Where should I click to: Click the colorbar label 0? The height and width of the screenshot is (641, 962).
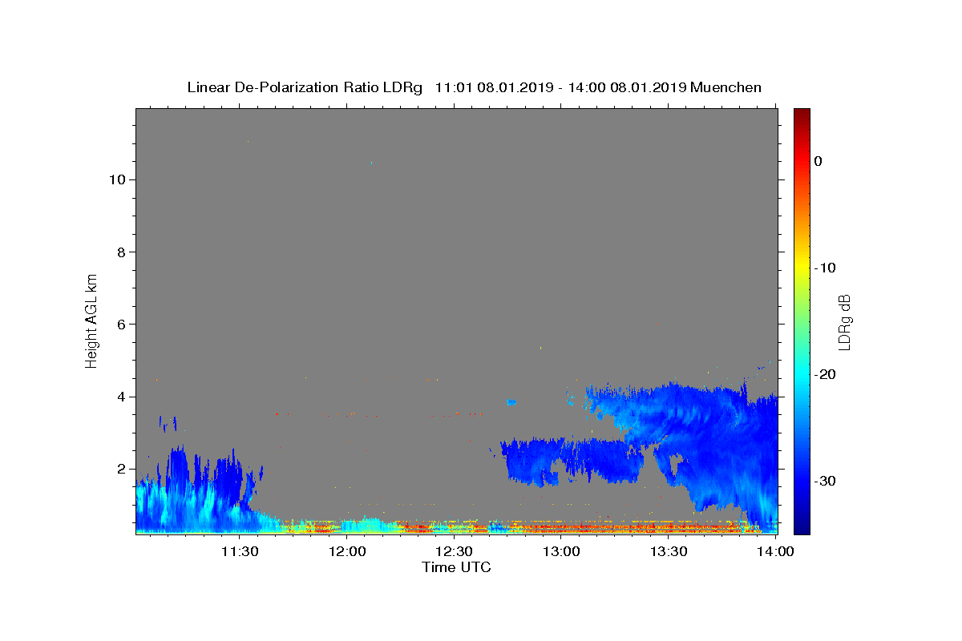(x=819, y=161)
